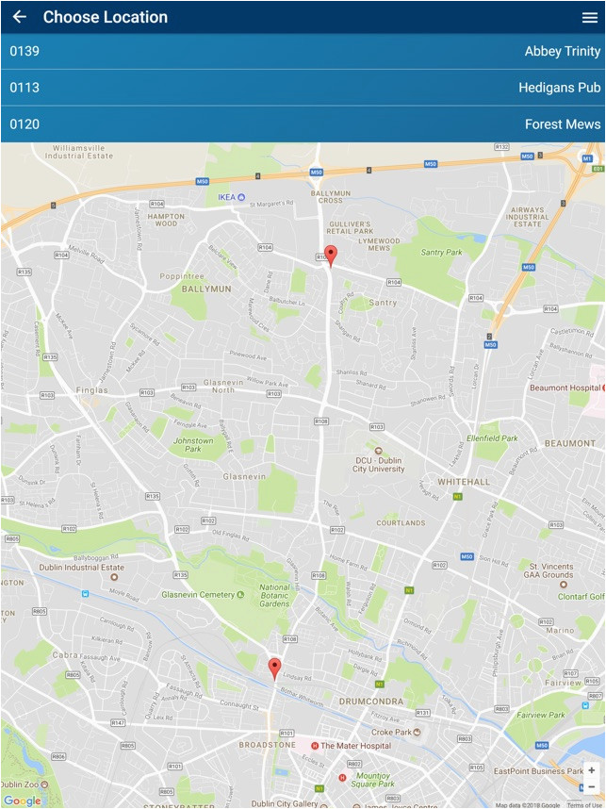Tap the rail station icon beside Fairview Park
This screenshot has height=809, width=606.
pos(585,705)
